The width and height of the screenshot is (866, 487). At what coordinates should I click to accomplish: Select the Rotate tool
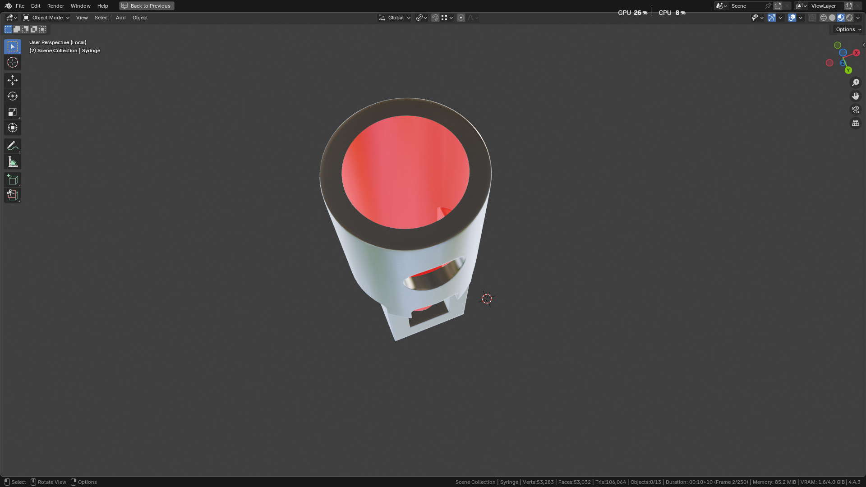[x=13, y=96]
